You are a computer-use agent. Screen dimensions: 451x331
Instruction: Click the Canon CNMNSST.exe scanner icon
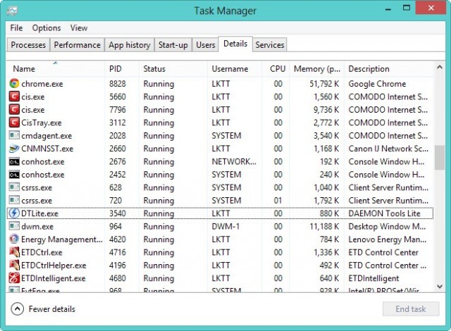[14, 149]
